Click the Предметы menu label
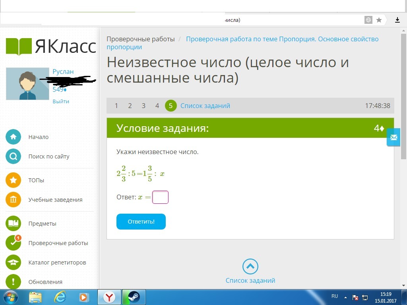The image size is (407, 305). [x=42, y=224]
